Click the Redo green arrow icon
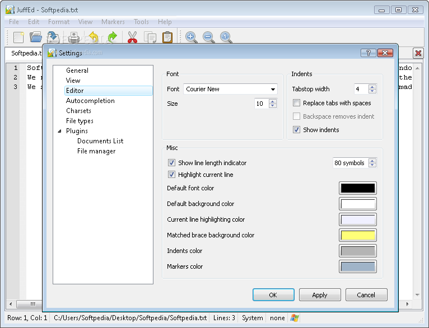429x328 pixels. tap(112, 37)
